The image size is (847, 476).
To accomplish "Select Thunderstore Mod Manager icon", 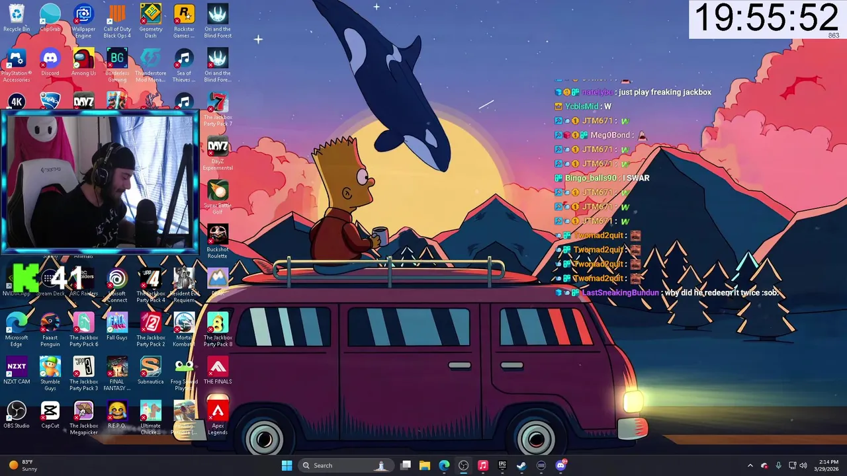I will point(151,65).
